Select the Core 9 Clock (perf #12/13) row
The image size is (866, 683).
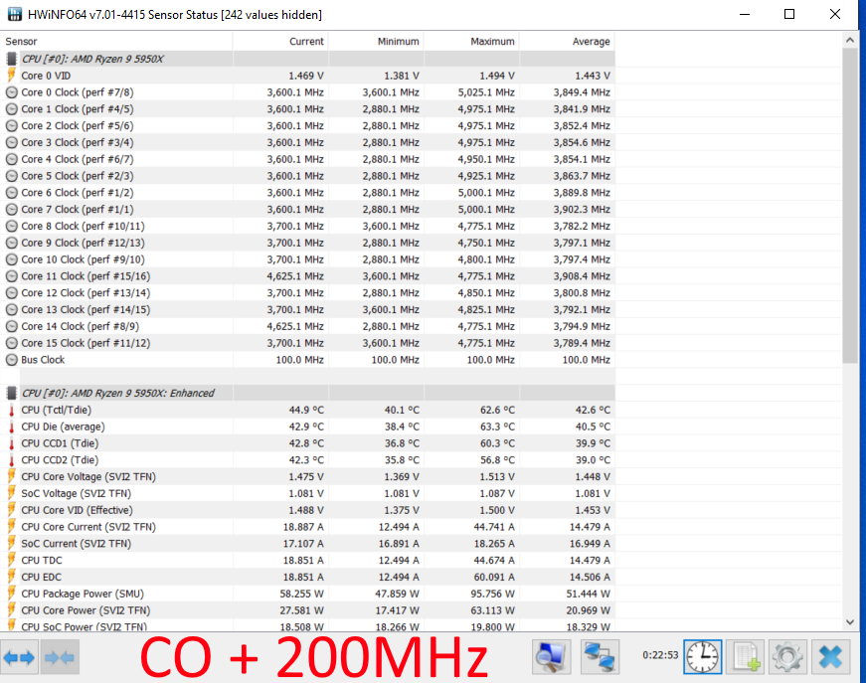tap(307, 243)
